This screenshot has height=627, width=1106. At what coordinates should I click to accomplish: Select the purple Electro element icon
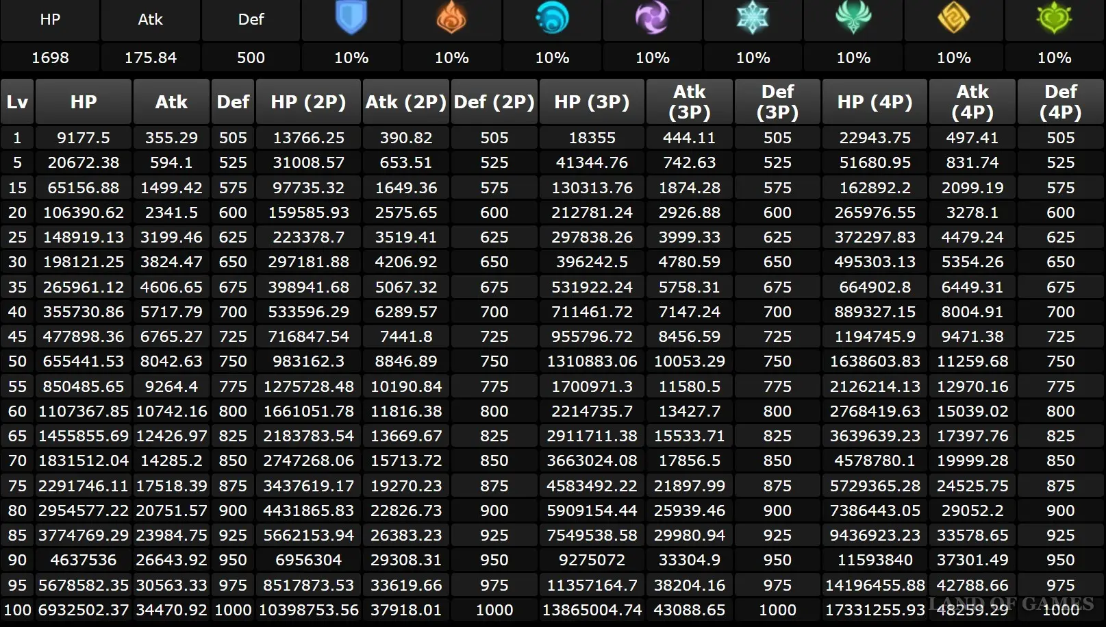point(652,18)
